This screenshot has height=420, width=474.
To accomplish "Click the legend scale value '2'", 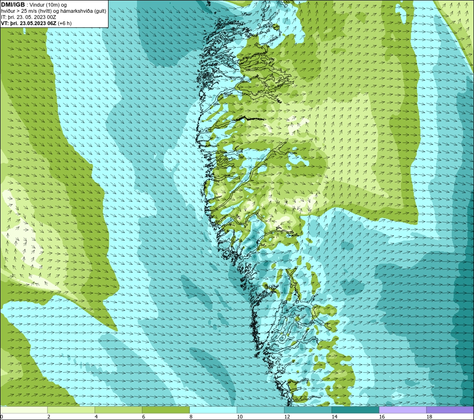I will [x=49, y=417].
